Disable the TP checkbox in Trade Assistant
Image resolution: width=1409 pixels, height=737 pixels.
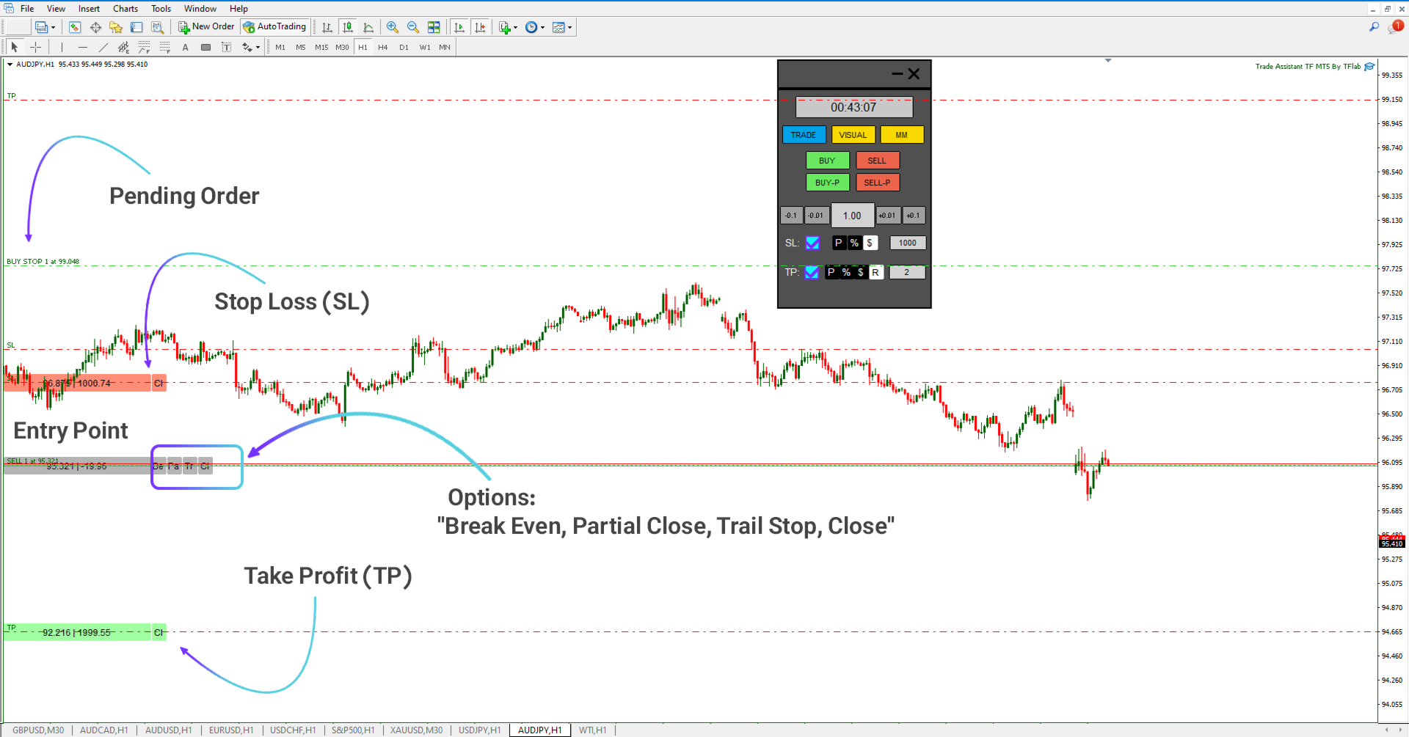(812, 272)
